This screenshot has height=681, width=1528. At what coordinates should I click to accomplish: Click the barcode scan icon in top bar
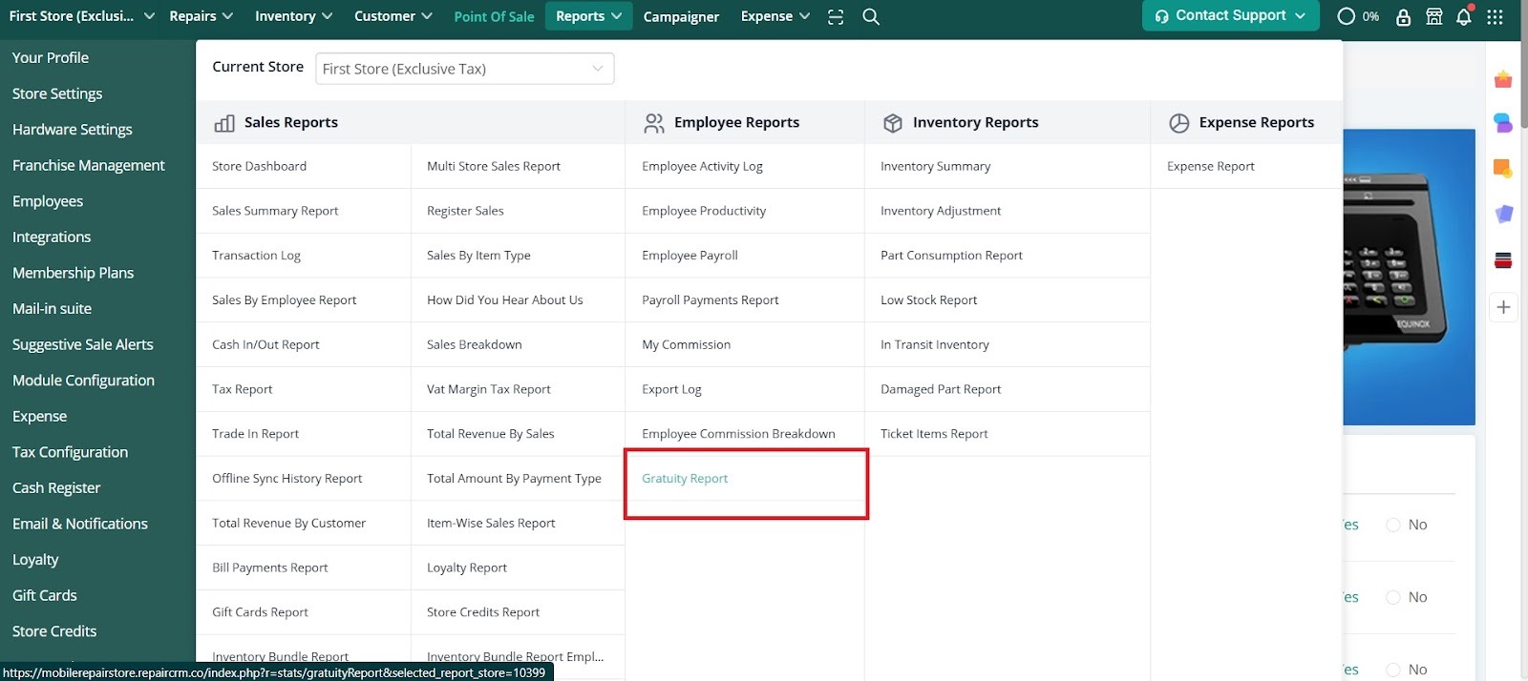[836, 16]
